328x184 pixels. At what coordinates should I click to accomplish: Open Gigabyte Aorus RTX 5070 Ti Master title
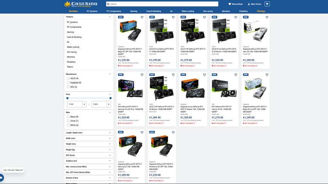[192, 109]
